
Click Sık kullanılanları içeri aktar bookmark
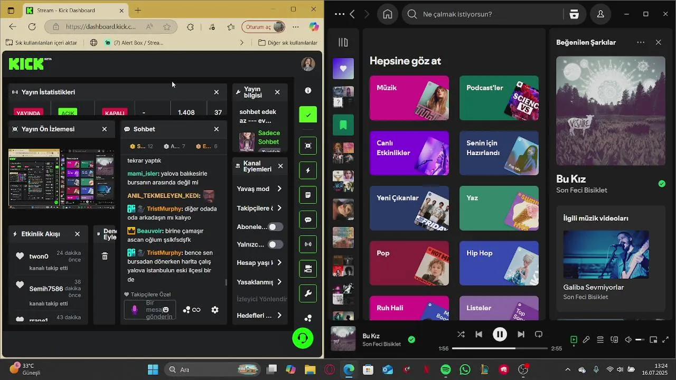[x=41, y=42]
